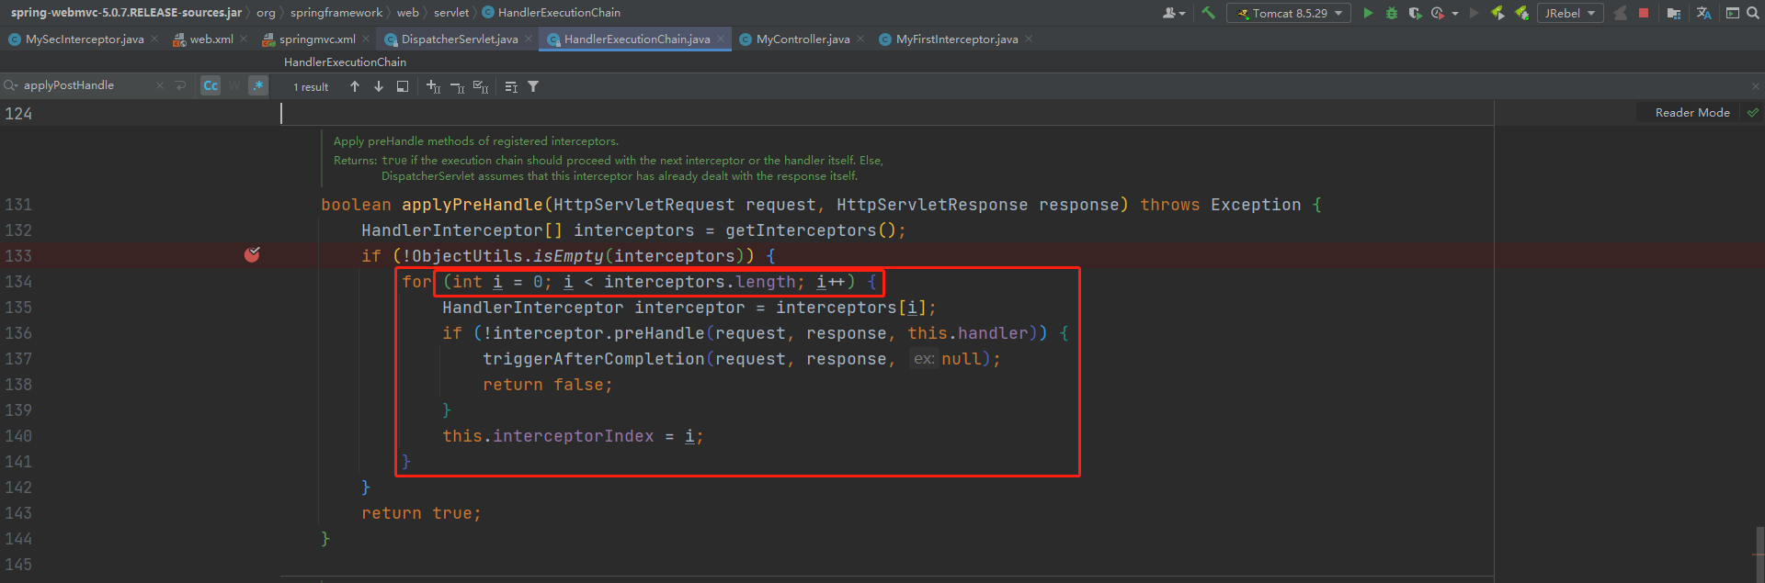
Task: Run the Tomcat configuration with green play
Action: tap(1368, 13)
